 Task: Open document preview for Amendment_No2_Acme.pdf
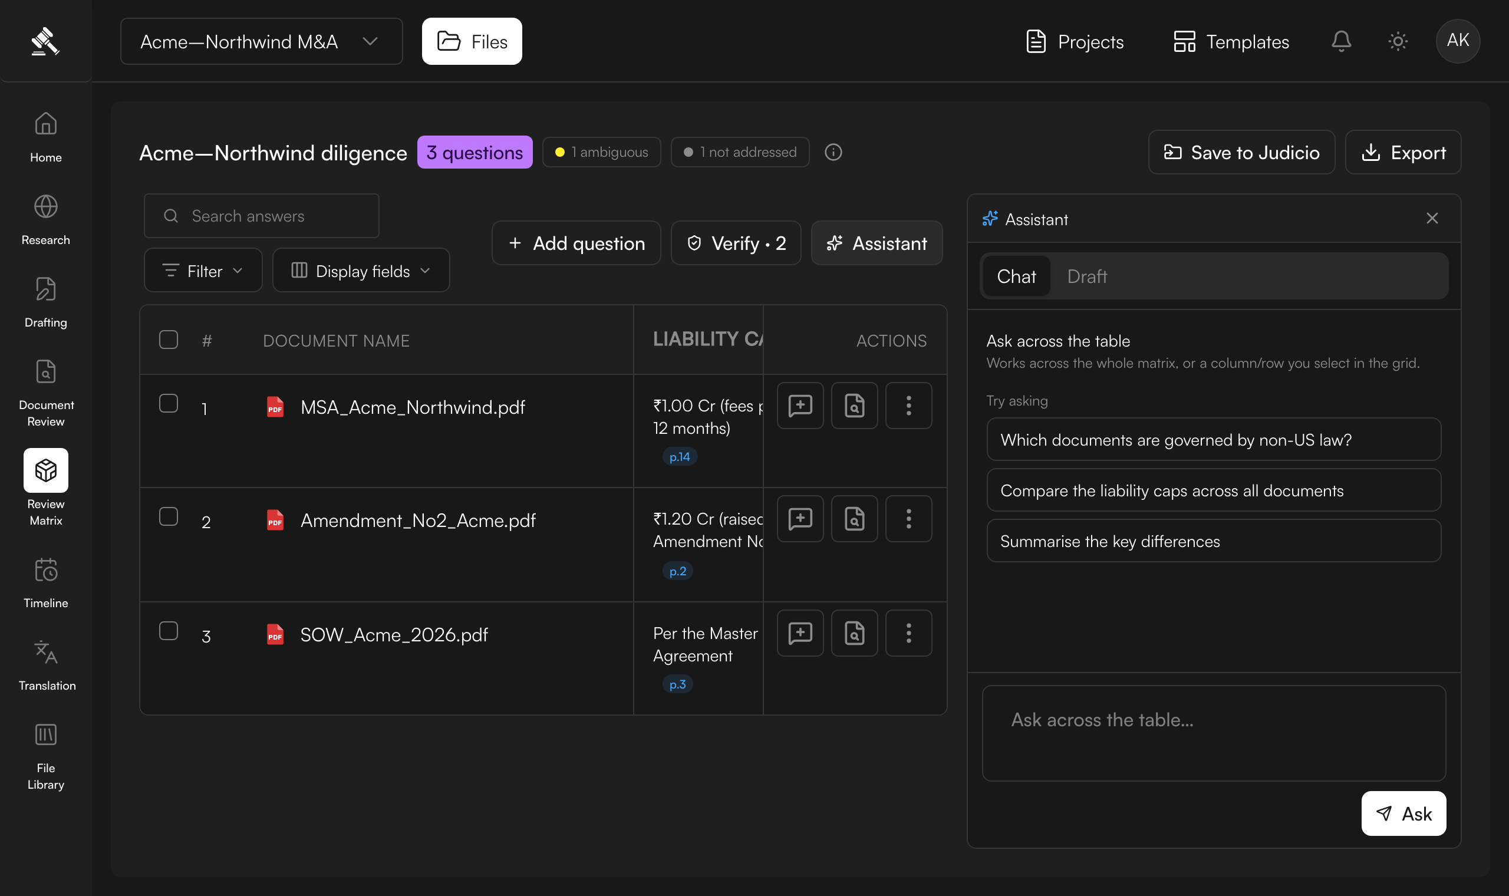tap(854, 519)
